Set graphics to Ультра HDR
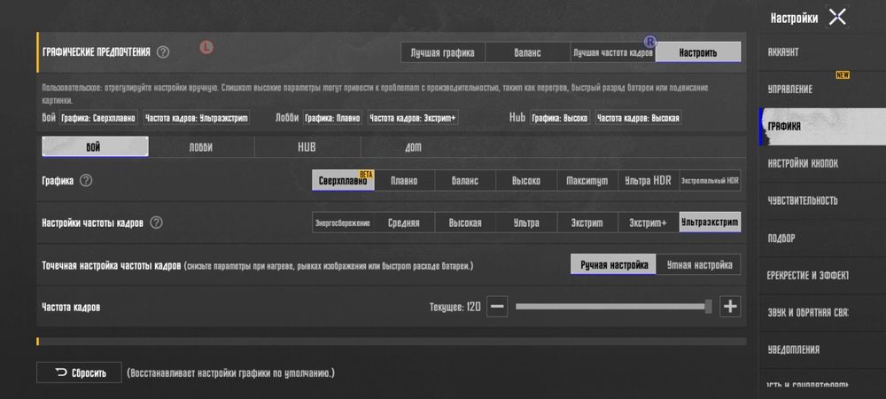Viewport: 886px width, 399px height. point(649,181)
